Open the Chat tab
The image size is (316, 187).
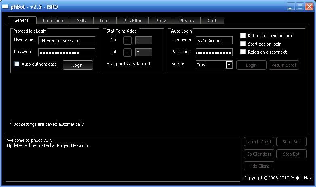click(212, 21)
